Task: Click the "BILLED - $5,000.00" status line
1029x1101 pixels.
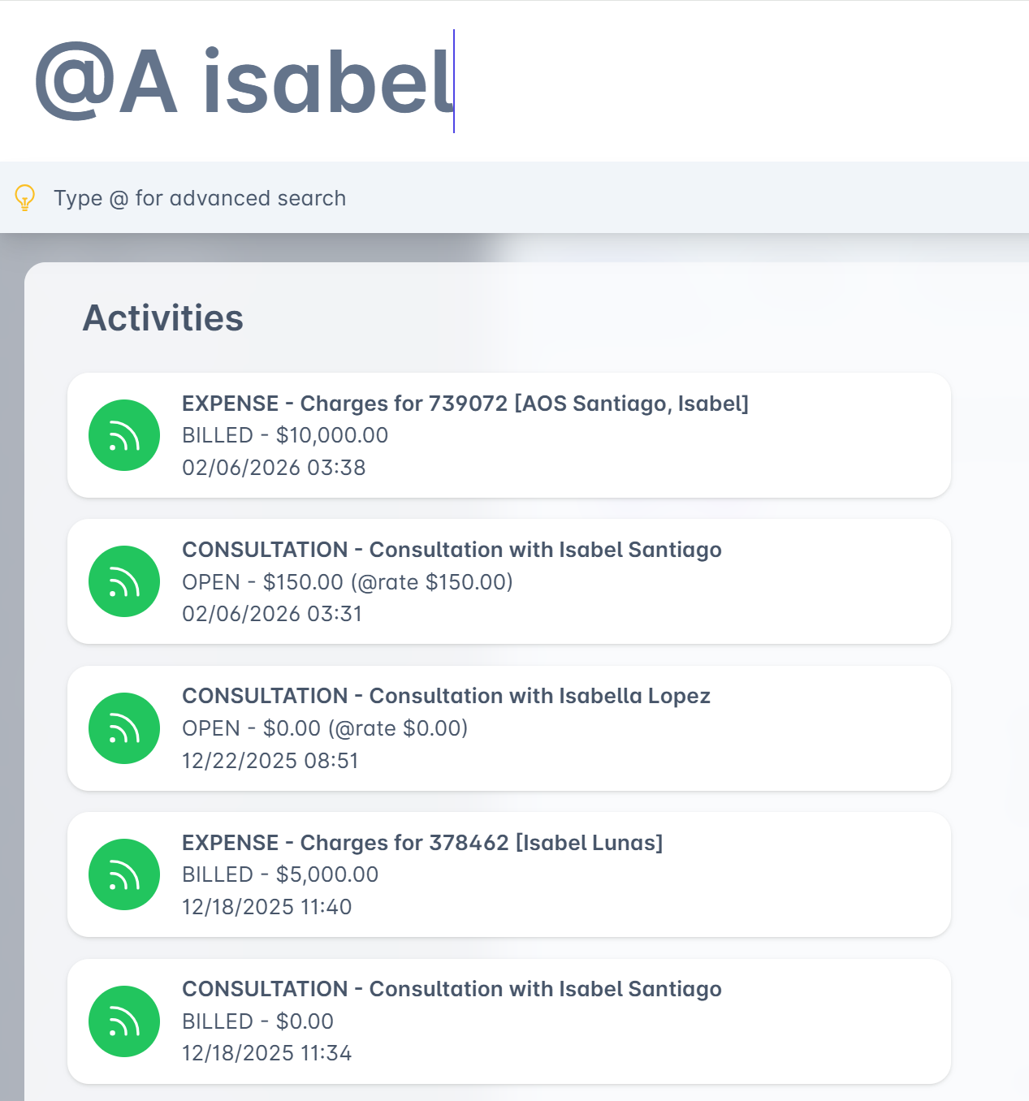Action: coord(280,874)
